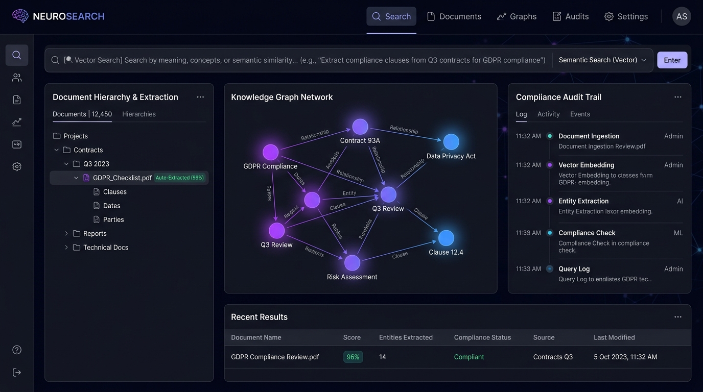Click the 96% score badge

(x=353, y=357)
